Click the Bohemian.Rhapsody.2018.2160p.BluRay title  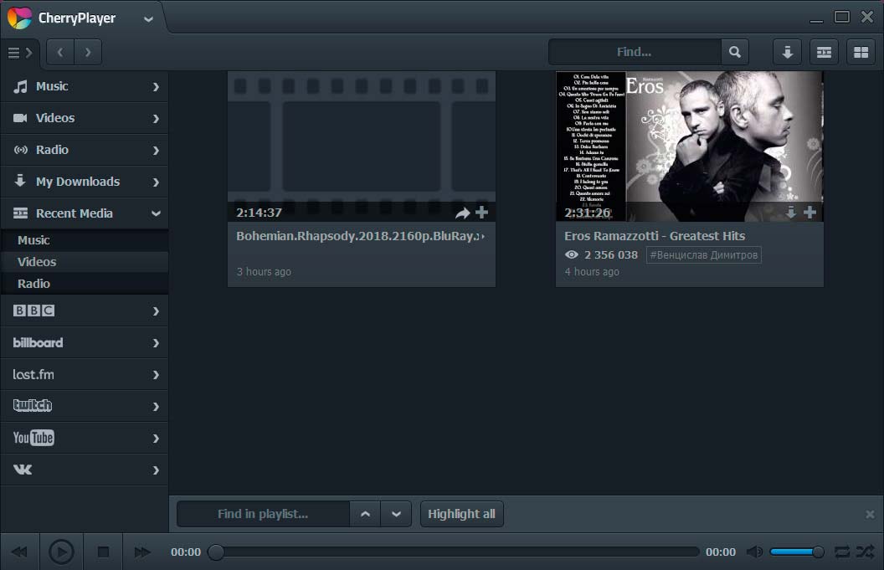(360, 236)
